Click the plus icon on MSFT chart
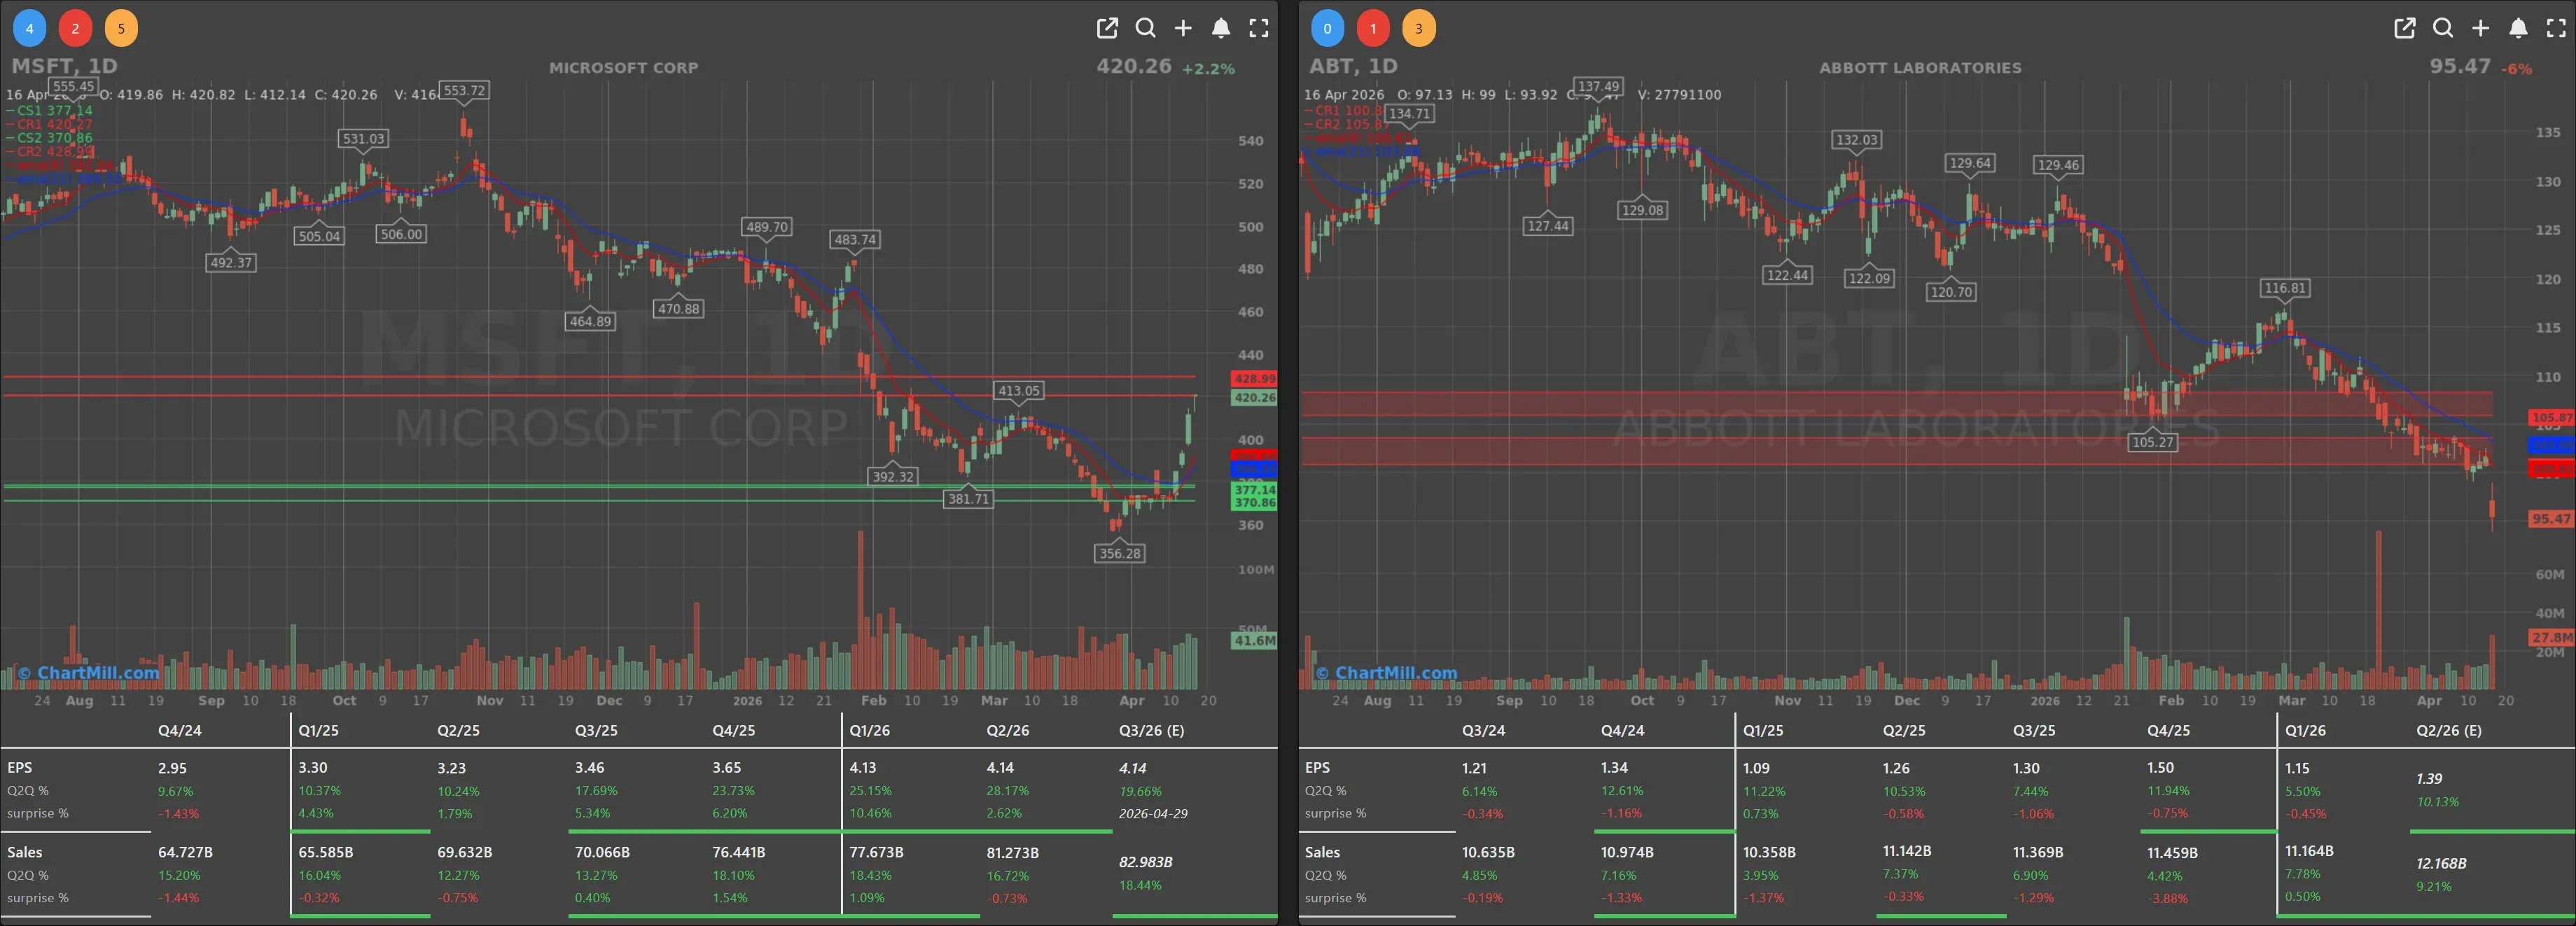This screenshot has width=2576, height=926. [x=1183, y=28]
